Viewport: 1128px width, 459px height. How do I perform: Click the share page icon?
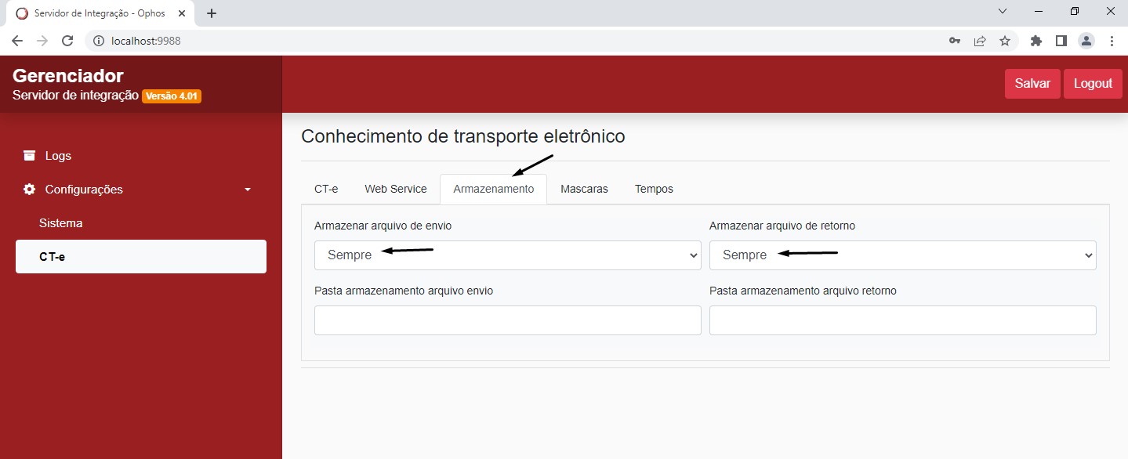(980, 41)
